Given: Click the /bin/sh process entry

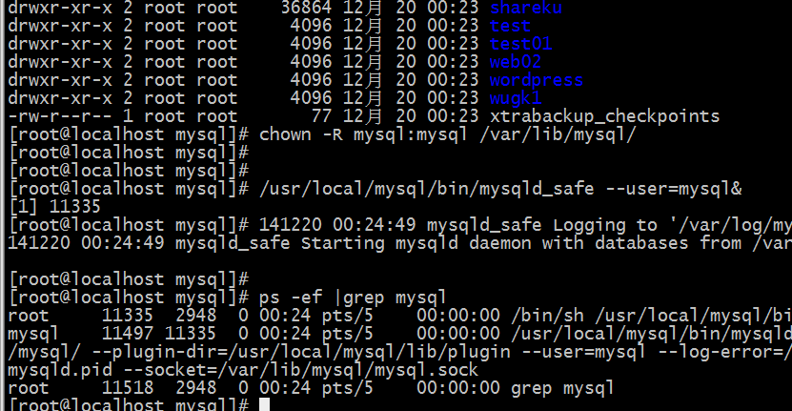Looking at the screenshot, I should 547,316.
